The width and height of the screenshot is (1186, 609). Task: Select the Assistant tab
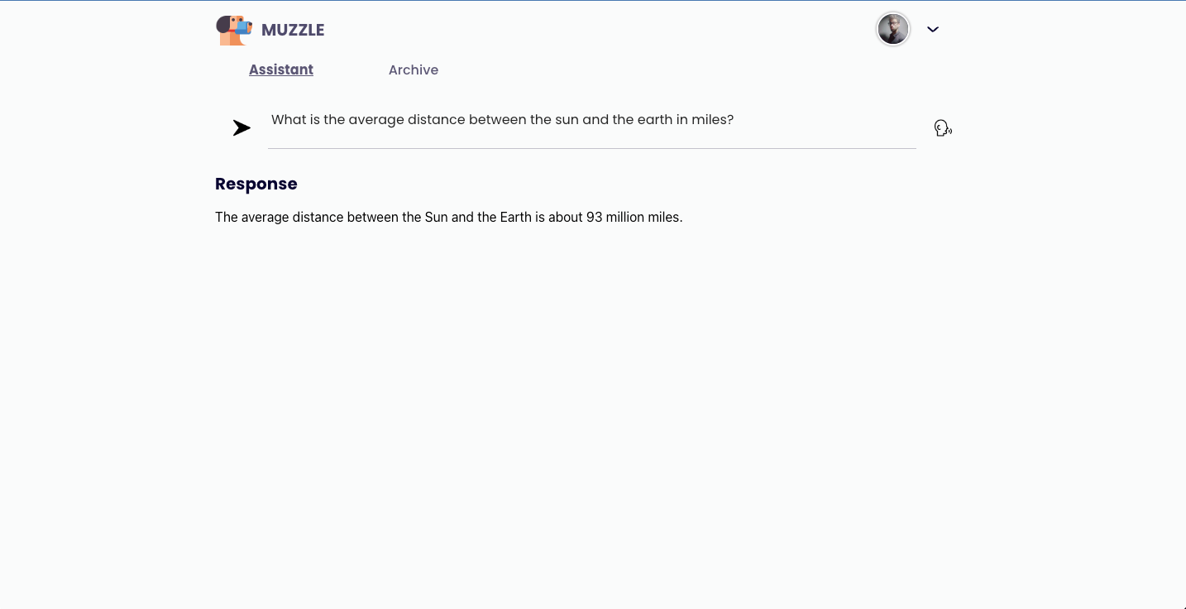pos(281,70)
